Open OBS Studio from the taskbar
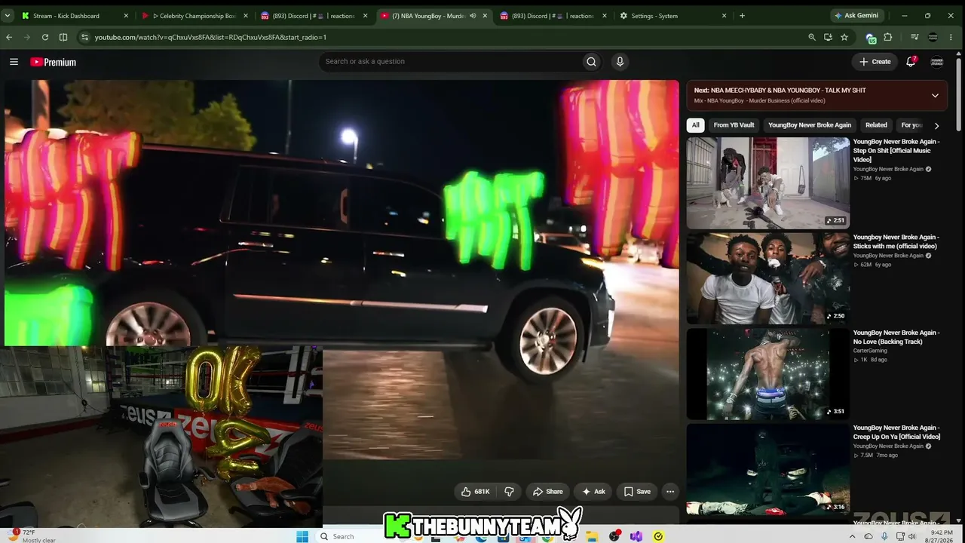This screenshot has width=965, height=543. coord(615,536)
